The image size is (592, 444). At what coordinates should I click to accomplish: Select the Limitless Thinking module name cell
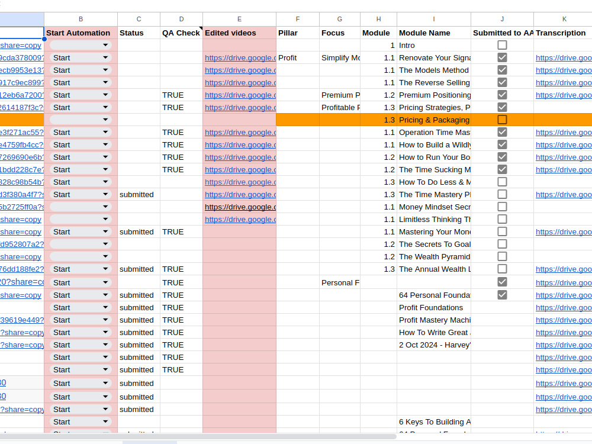click(x=434, y=220)
